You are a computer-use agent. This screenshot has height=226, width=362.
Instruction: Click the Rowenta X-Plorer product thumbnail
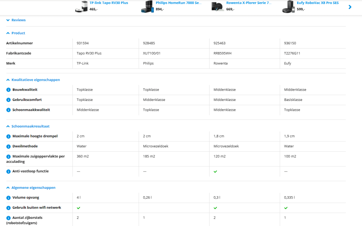click(217, 7)
